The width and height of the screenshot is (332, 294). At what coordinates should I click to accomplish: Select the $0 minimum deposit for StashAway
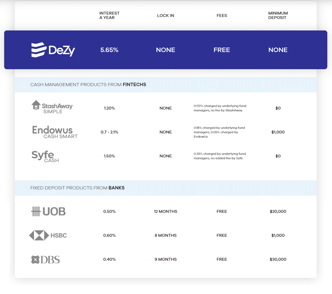coord(278,108)
